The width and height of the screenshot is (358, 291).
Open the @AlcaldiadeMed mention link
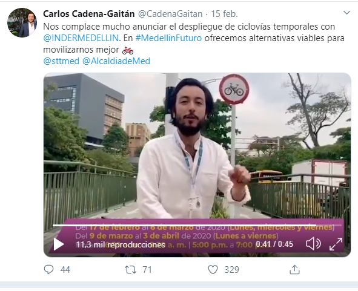116,61
